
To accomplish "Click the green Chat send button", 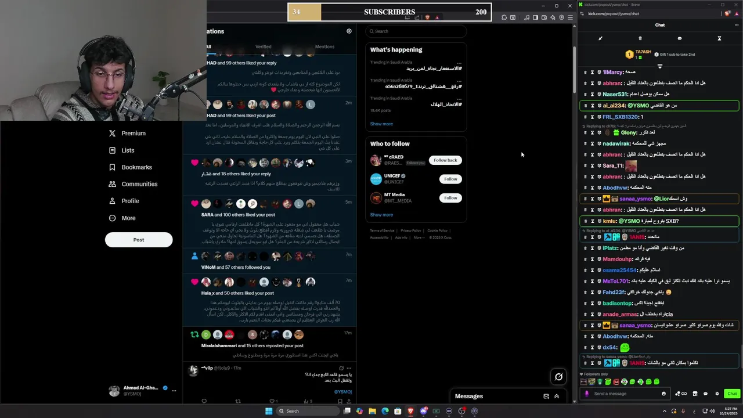I will point(732,394).
